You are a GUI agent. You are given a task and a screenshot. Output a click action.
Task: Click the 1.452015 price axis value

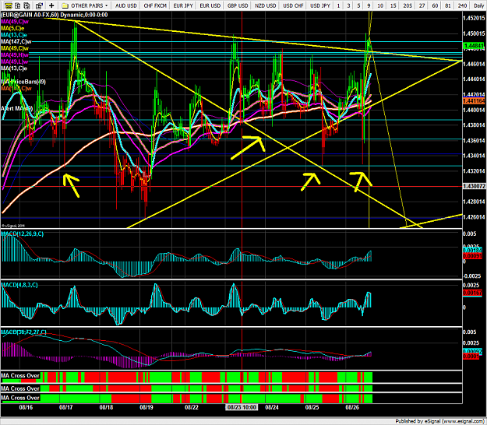pos(474,18)
